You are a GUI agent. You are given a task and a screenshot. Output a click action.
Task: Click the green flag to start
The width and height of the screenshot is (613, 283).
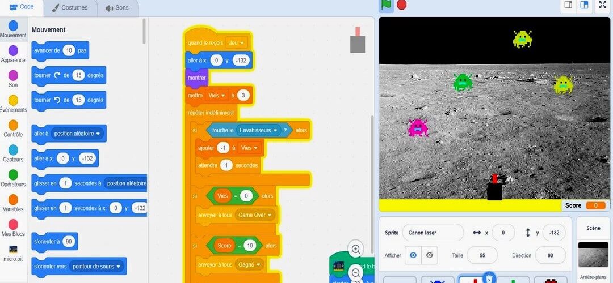pyautogui.click(x=386, y=5)
